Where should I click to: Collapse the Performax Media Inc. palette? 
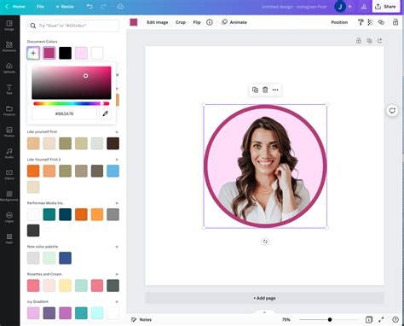click(117, 203)
